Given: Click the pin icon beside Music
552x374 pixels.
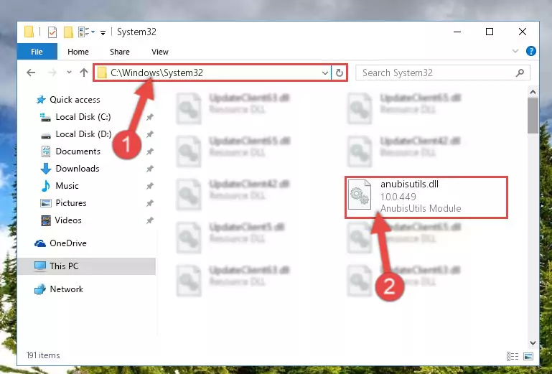Looking at the screenshot, I should [x=150, y=186].
